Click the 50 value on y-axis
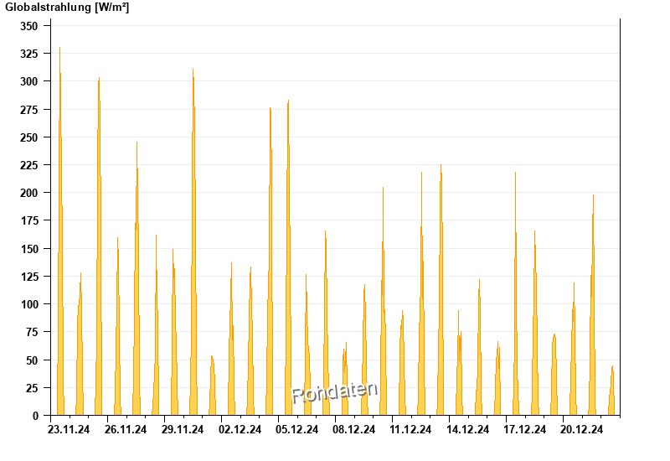The height and width of the screenshot is (461, 670). point(32,360)
